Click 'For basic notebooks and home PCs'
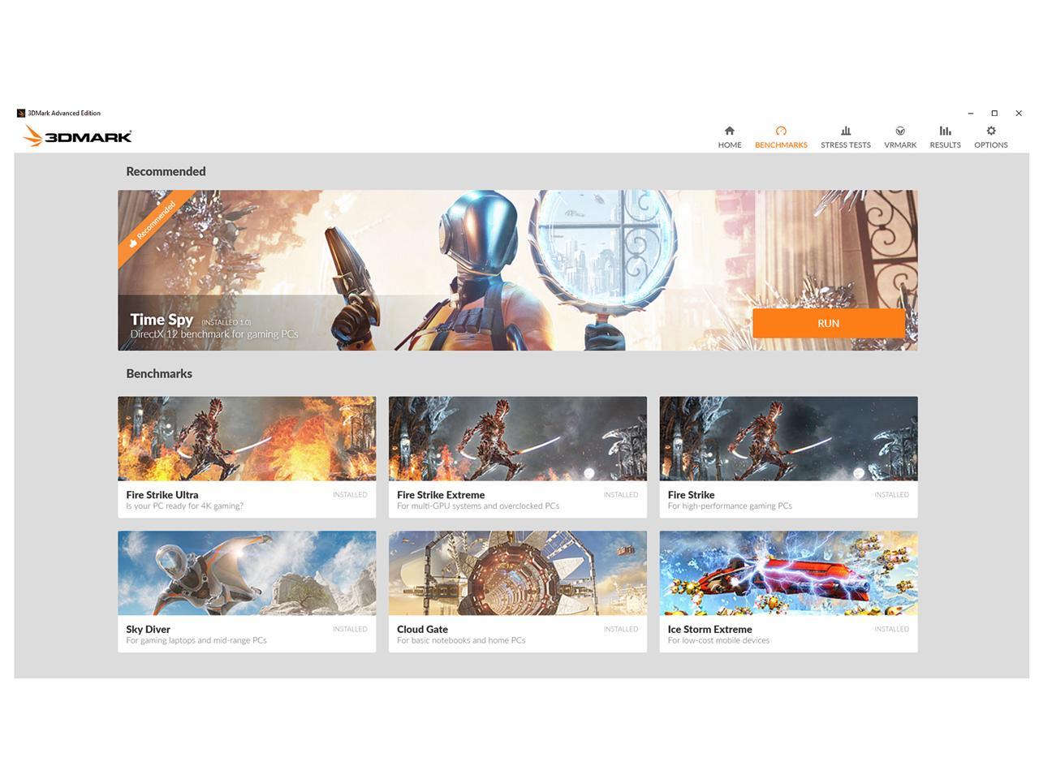1039x779 pixels. [461, 641]
